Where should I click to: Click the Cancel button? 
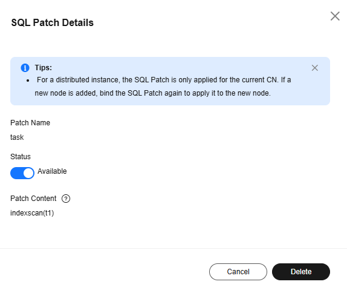pos(238,272)
